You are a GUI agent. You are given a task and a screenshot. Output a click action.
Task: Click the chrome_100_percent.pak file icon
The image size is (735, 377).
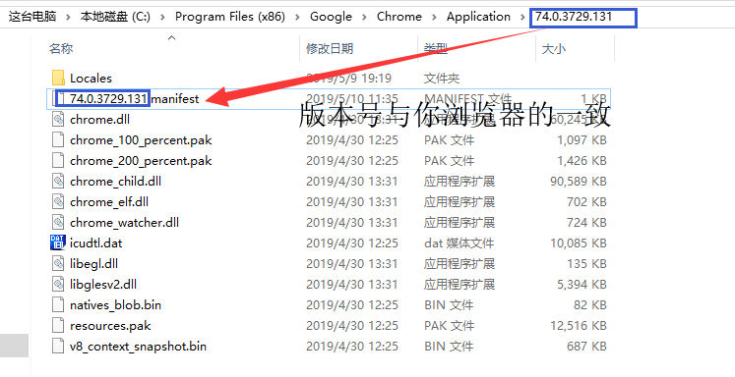[x=58, y=139]
